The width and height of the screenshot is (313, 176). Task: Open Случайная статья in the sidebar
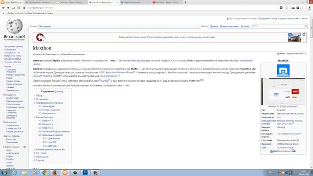click(x=13, y=59)
